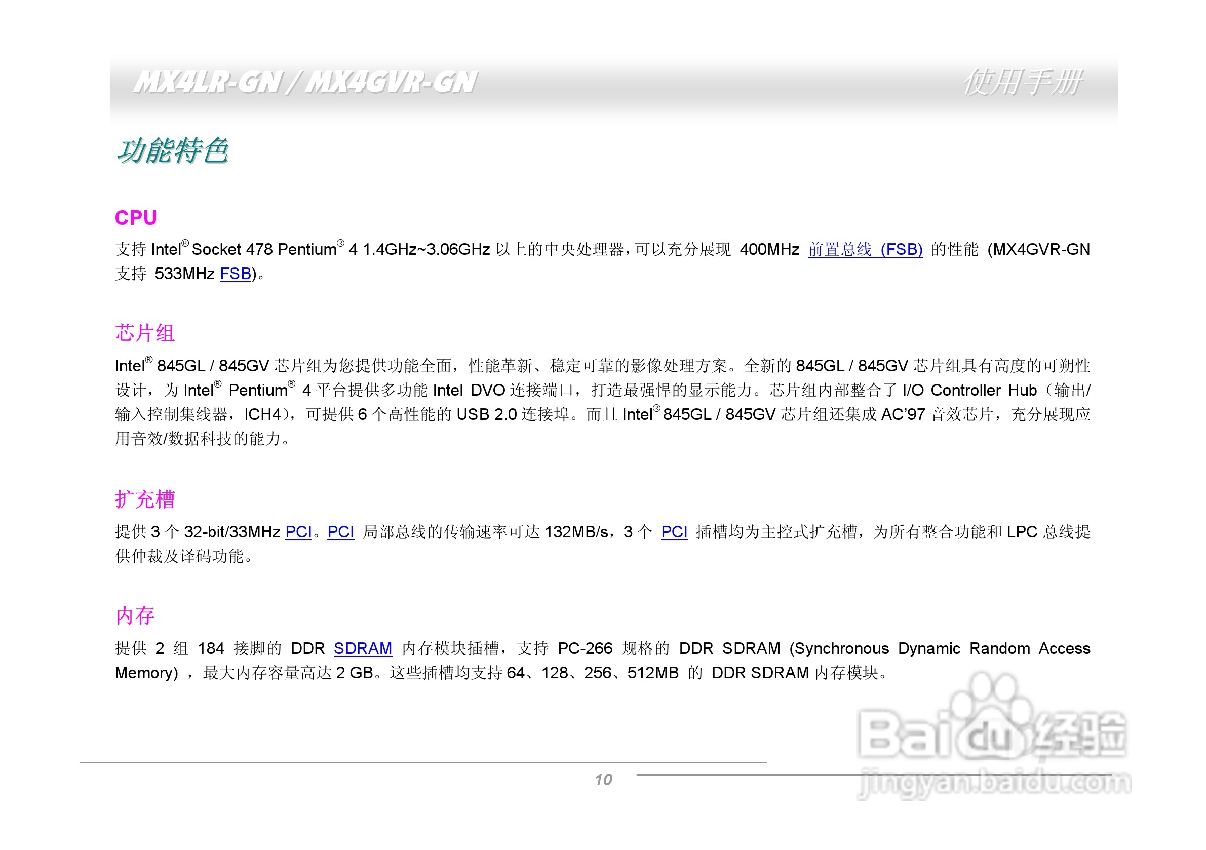Click the 使用手册 header text
Screen dimensions: 1206x850
1022,83
